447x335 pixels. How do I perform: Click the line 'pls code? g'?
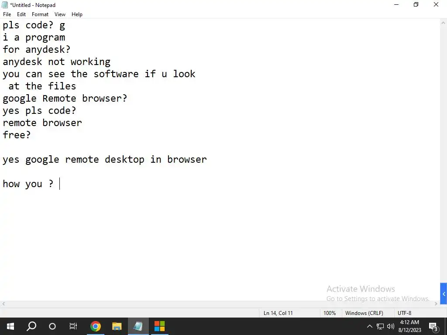coord(34,25)
